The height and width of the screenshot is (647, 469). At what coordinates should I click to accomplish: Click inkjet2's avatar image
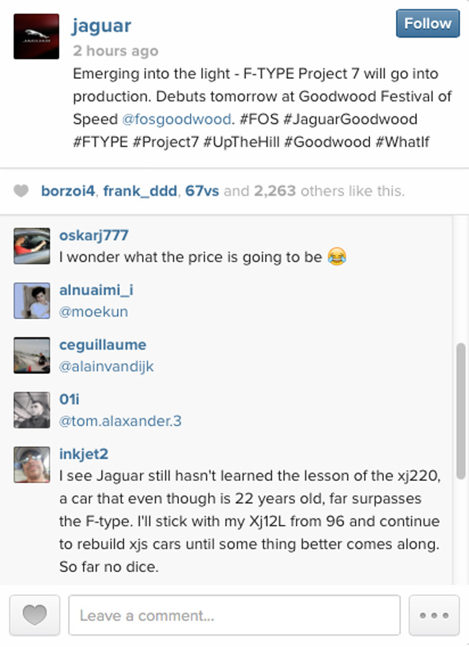click(x=31, y=464)
